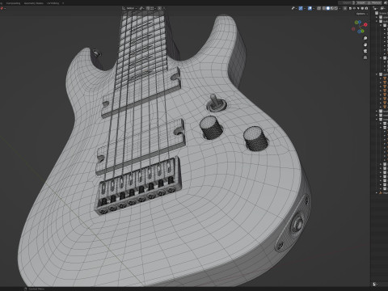Open the viewport shading options dropdown

(339, 8)
